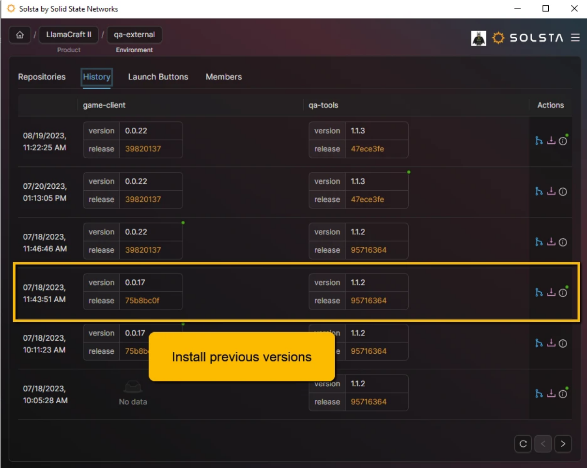Click game-client version 0.0.22 in 08/19/2023 row
587x468 pixels.
(136, 131)
